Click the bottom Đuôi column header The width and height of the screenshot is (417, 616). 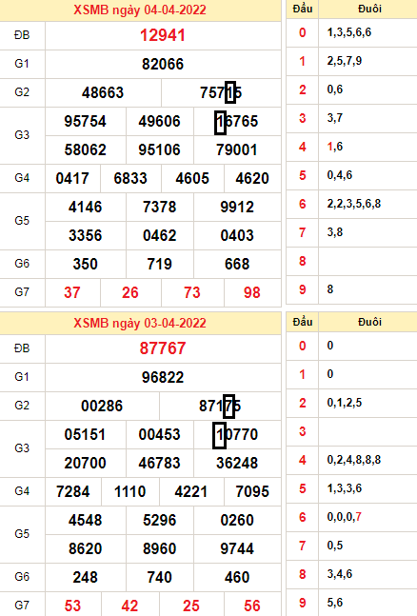[x=369, y=322]
